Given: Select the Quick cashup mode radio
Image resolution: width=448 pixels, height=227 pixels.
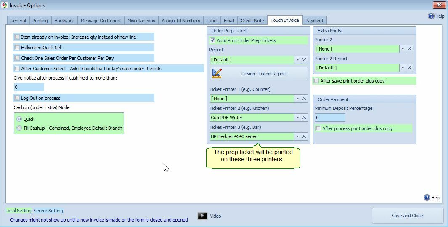Looking at the screenshot, I should [19, 119].
